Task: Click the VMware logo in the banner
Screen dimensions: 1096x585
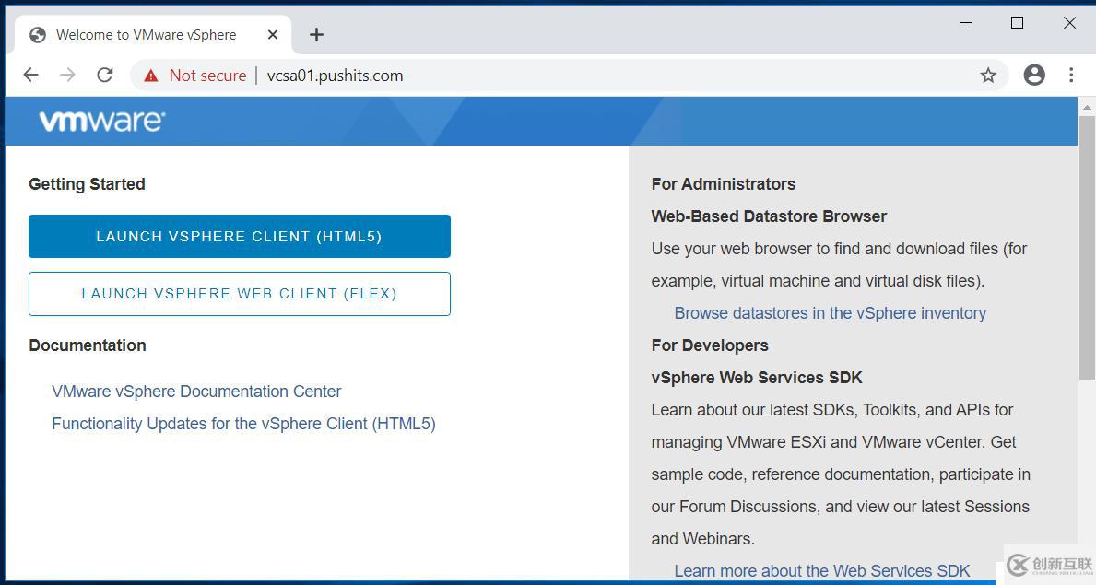Action: (100, 121)
